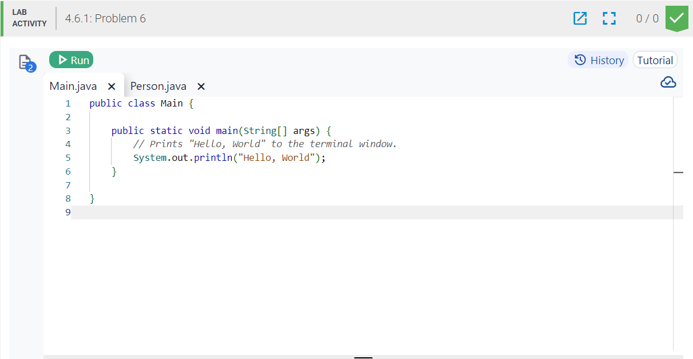Click the green checkmark completion badge
The height and width of the screenshot is (359, 693).
click(x=676, y=18)
